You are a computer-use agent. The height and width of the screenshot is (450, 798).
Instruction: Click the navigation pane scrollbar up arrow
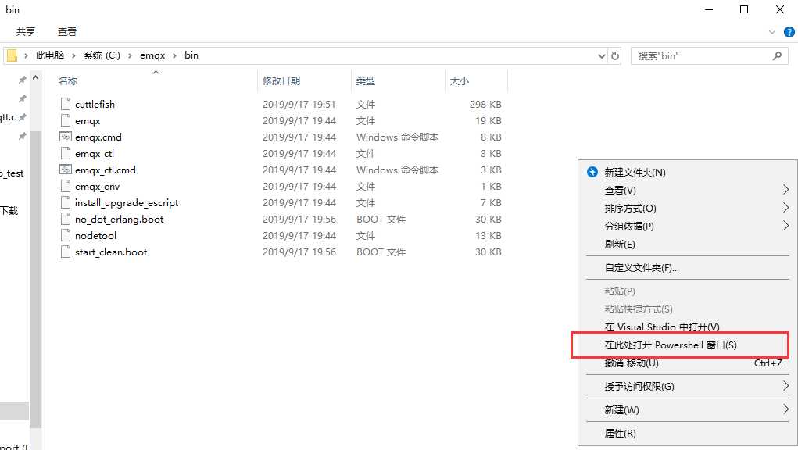pyautogui.click(x=36, y=78)
